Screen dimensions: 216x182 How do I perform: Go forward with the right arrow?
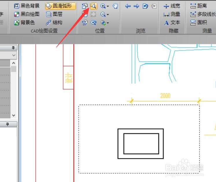point(136,6)
